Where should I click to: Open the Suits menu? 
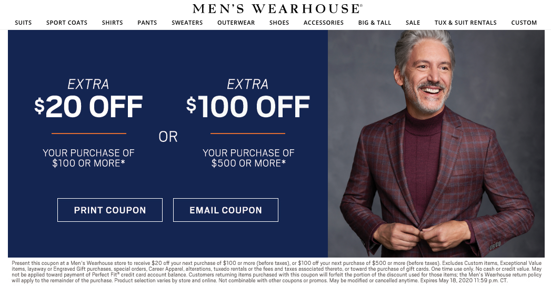23,23
